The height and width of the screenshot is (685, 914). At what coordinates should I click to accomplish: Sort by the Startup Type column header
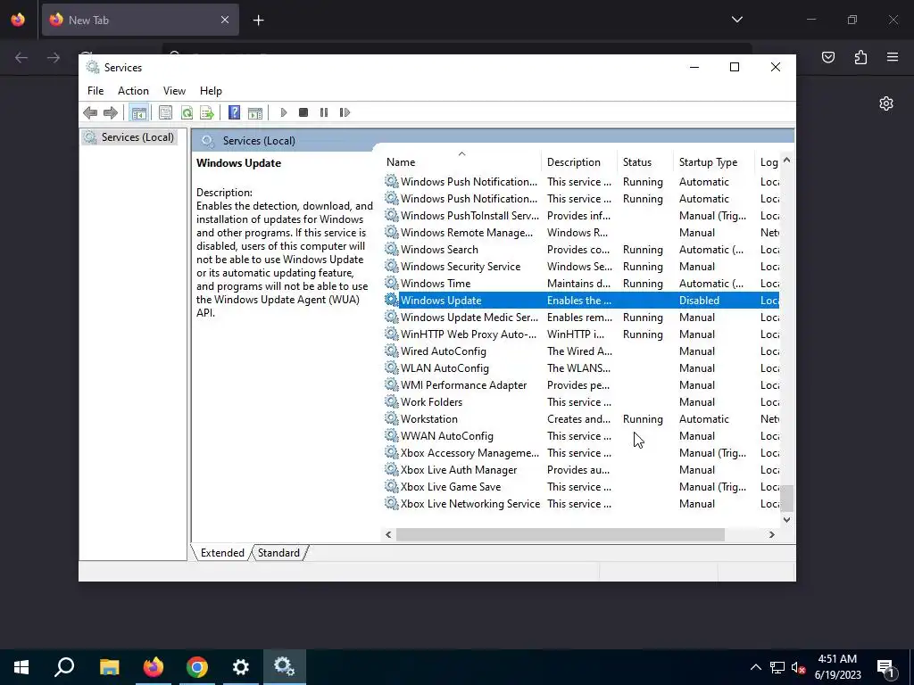714,162
